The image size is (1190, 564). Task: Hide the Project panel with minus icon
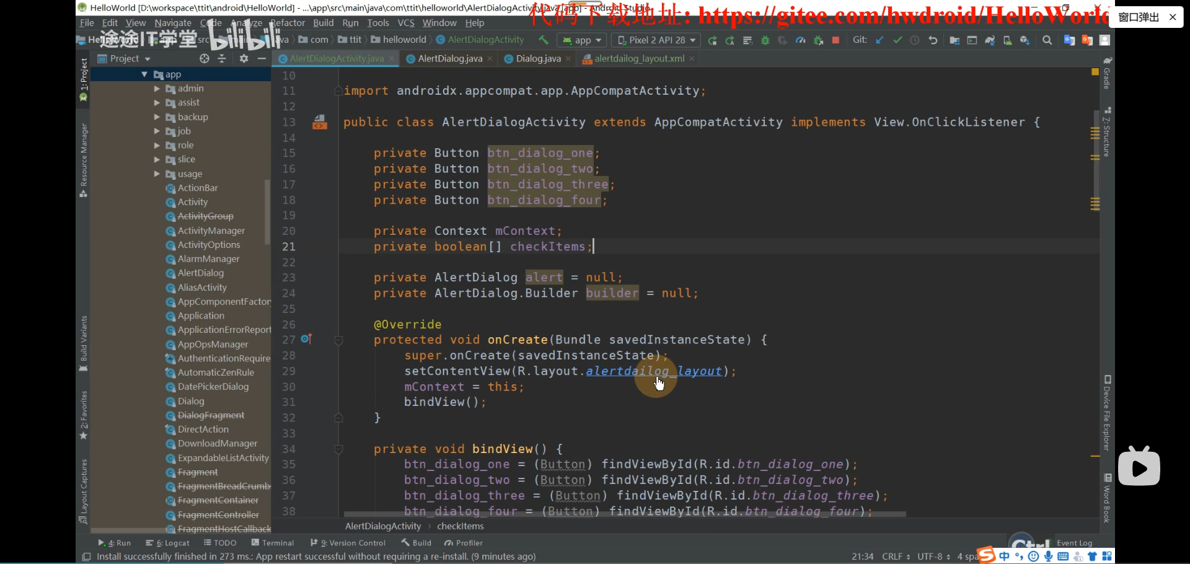(x=262, y=58)
